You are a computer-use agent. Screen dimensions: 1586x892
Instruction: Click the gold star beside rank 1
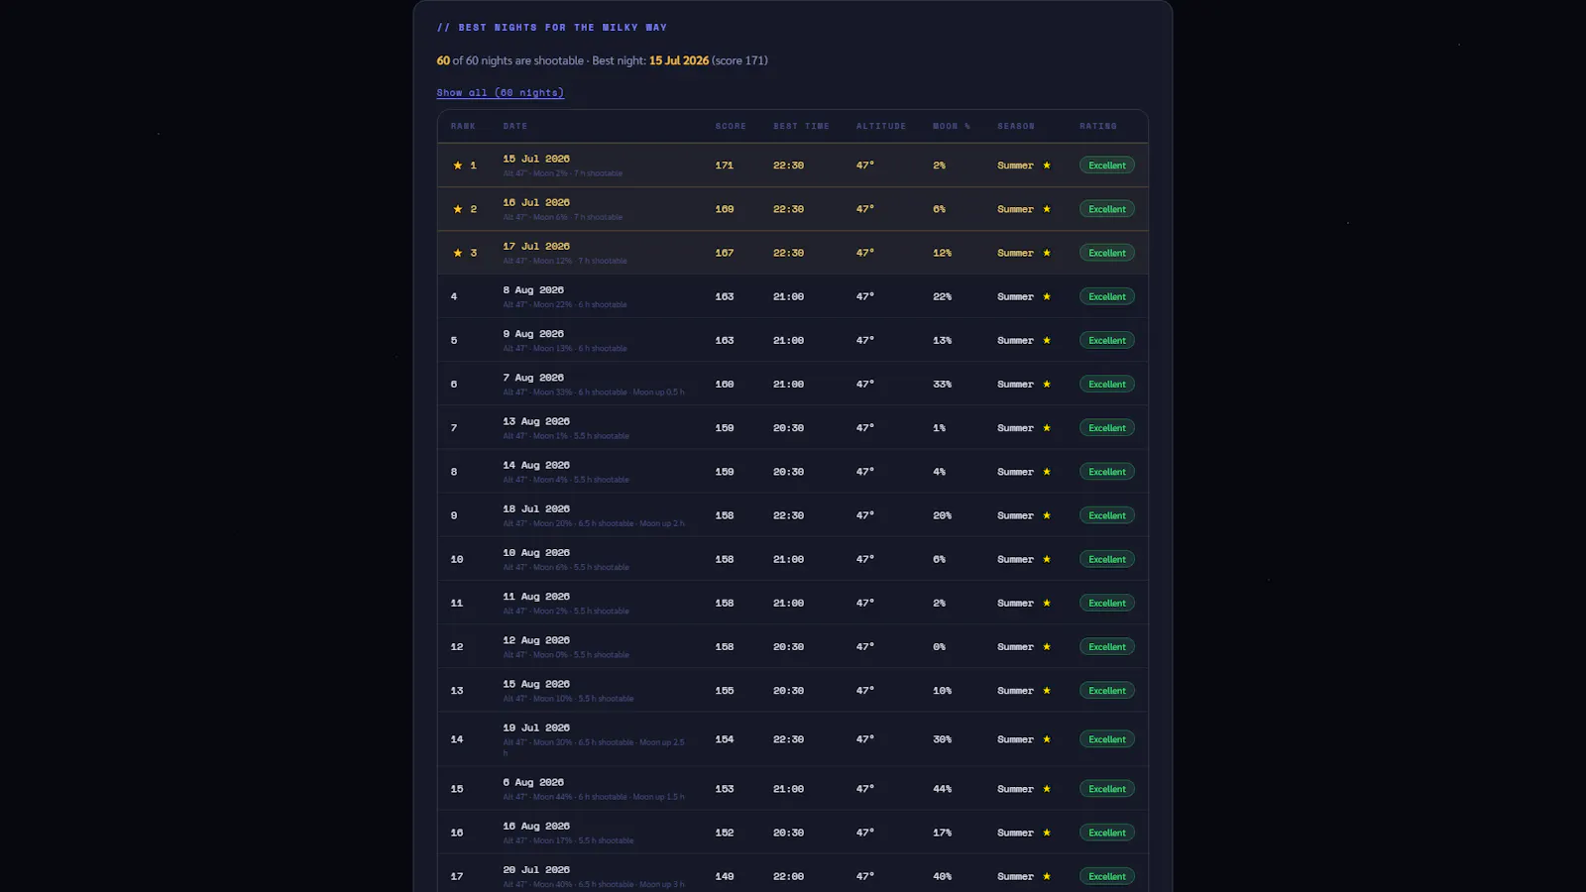coord(457,166)
